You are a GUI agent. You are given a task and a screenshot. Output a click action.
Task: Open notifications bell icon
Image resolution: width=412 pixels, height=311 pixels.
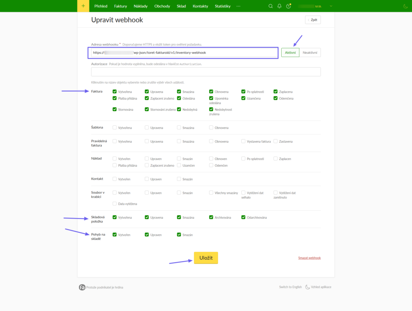coord(279,6)
